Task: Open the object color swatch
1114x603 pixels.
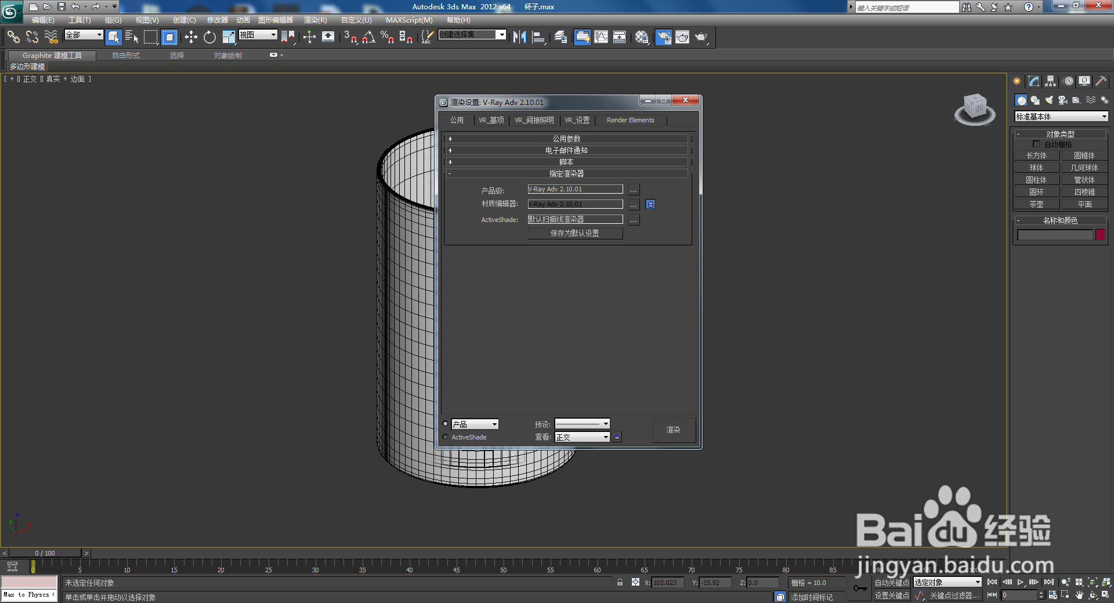Action: 1100,235
